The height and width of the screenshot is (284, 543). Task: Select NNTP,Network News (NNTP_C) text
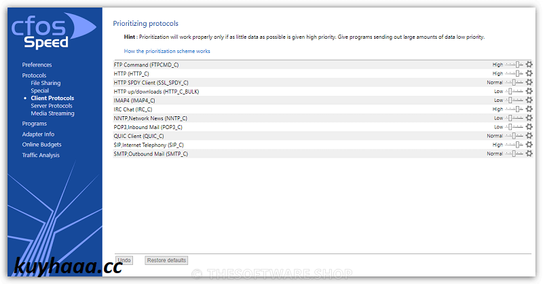click(x=150, y=118)
